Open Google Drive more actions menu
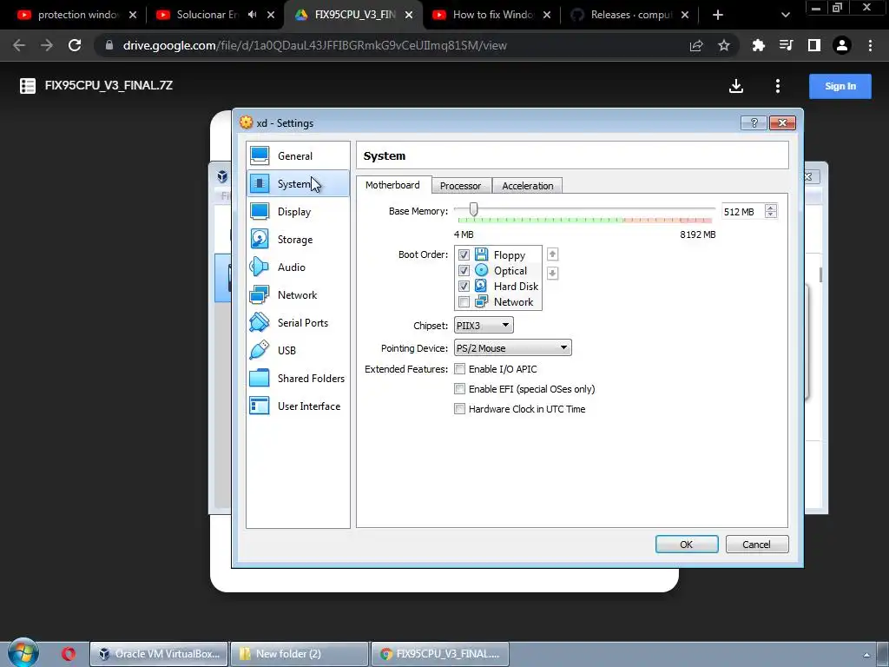The image size is (889, 667). [777, 86]
